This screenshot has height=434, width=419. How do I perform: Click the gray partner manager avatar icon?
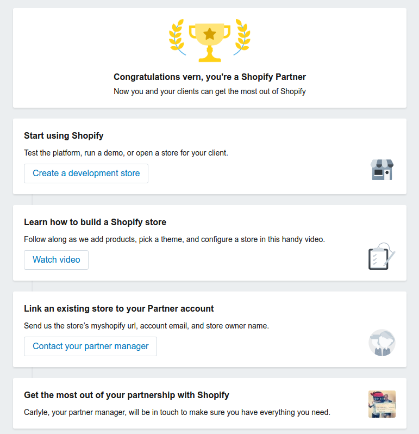click(x=382, y=343)
